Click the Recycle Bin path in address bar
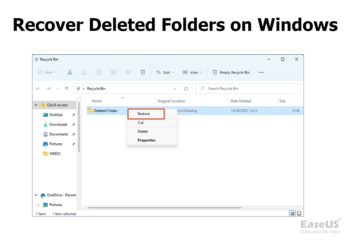 (96, 89)
